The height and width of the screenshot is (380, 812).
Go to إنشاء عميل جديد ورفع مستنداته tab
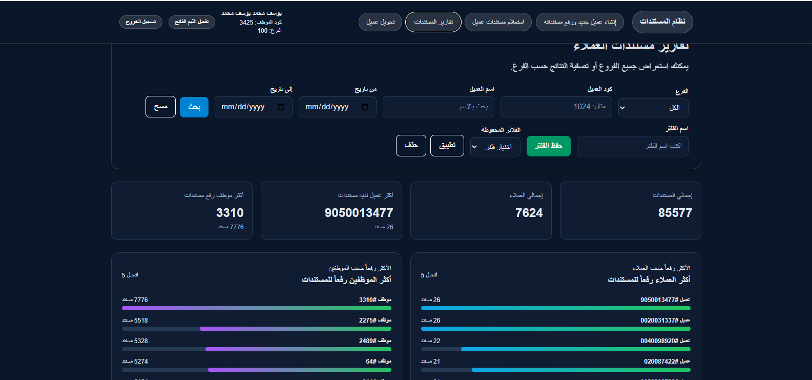pyautogui.click(x=580, y=22)
